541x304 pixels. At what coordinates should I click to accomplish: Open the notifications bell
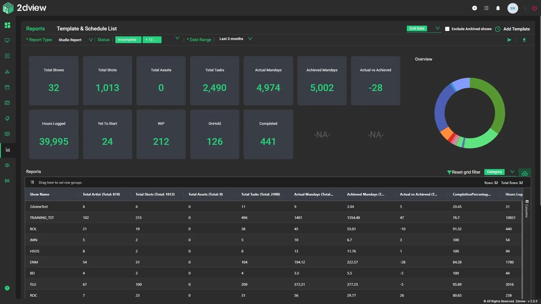click(x=498, y=8)
